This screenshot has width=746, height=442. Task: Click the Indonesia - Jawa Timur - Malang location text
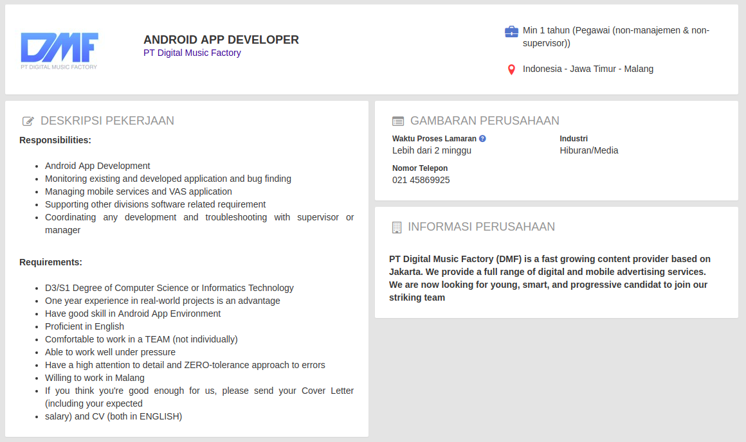pos(588,69)
